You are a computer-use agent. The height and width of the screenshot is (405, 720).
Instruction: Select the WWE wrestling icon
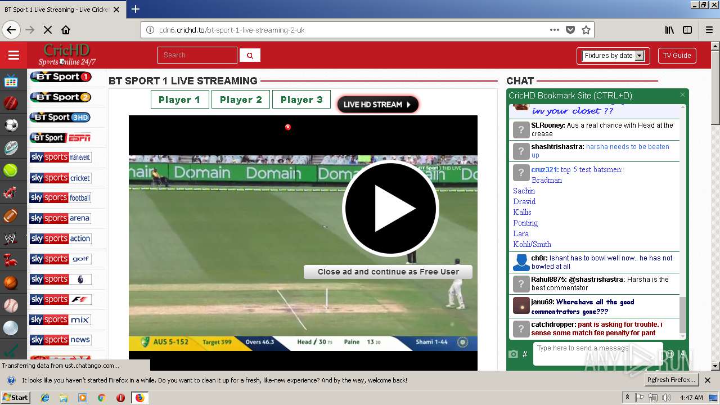tap(11, 238)
